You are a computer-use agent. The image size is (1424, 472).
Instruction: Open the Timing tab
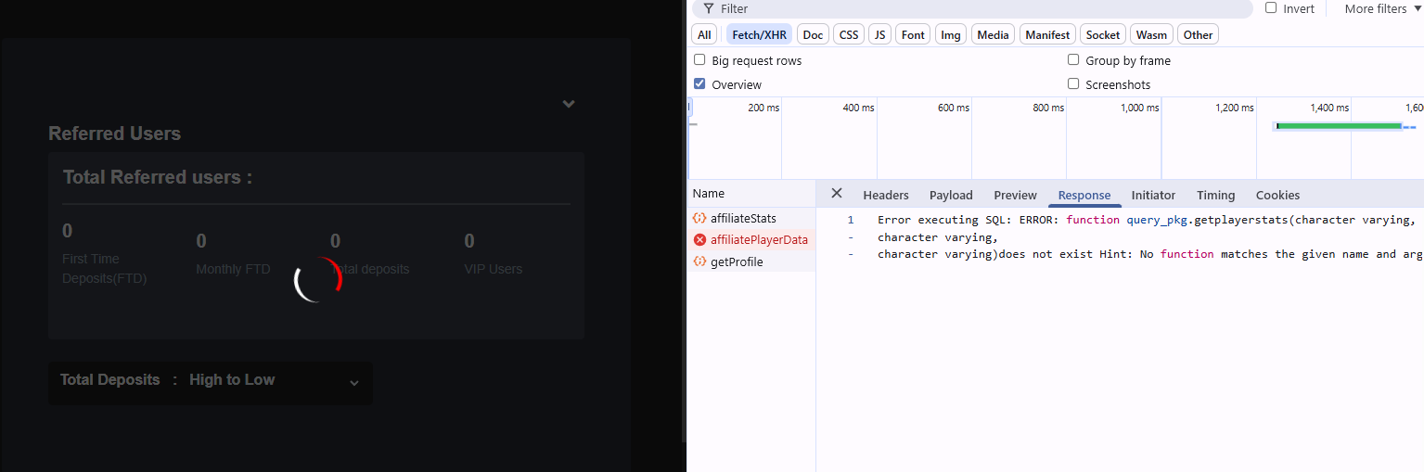click(x=1215, y=195)
